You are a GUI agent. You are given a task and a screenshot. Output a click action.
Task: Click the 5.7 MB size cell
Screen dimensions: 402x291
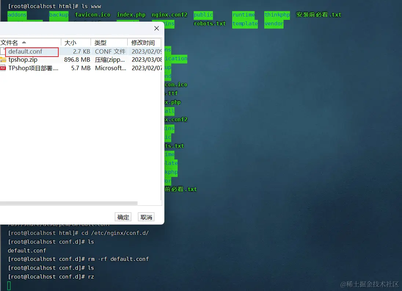coord(80,68)
